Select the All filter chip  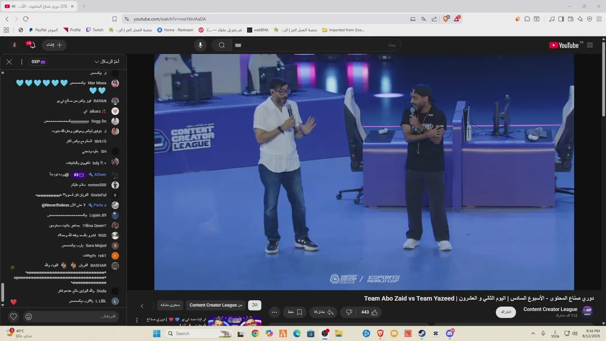tap(255, 305)
